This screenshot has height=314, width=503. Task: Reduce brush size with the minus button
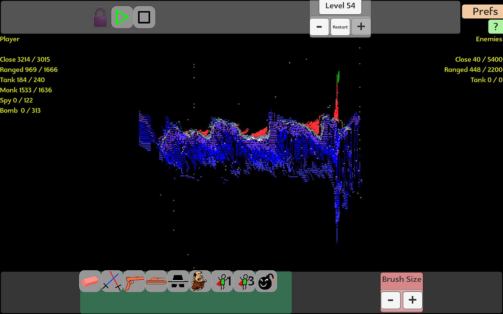pos(391,300)
